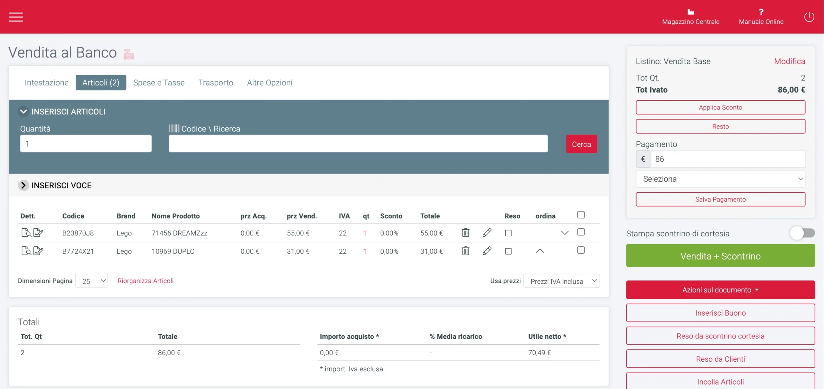The height and width of the screenshot is (389, 824).
Task: Open Usa prezzi dropdown Prezzi IVA inclusa
Action: [x=561, y=281]
